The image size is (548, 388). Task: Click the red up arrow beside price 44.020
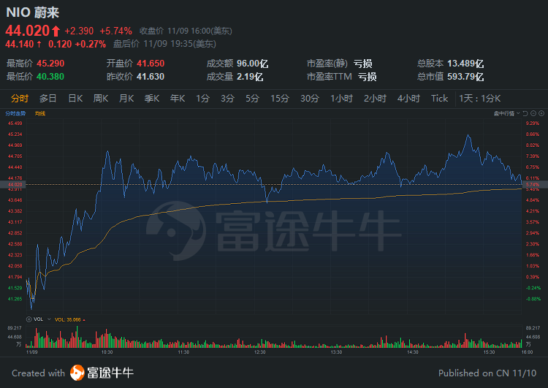(x=56, y=31)
